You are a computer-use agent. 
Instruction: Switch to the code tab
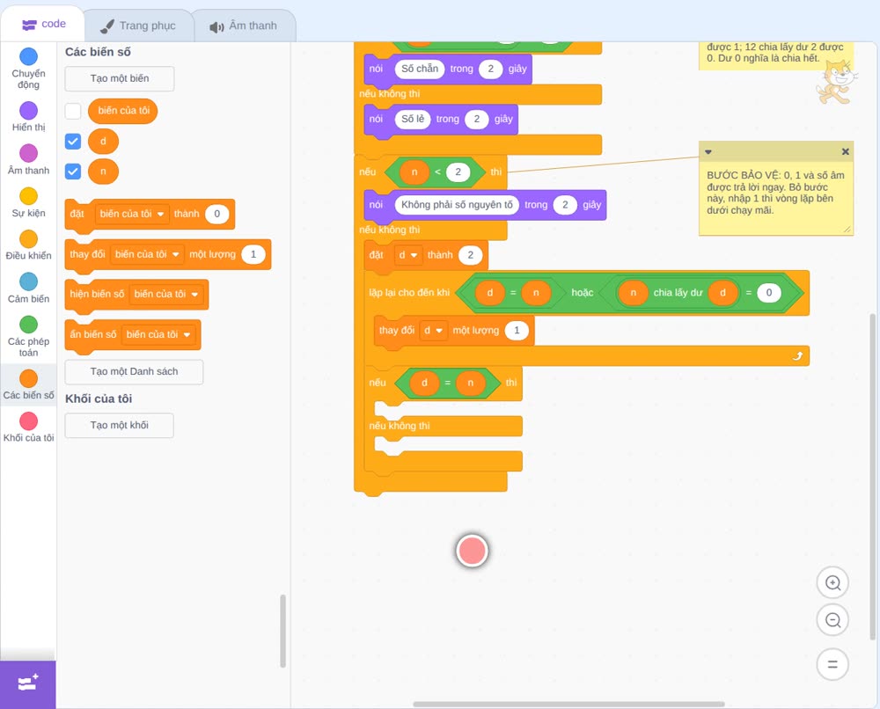[x=43, y=24]
